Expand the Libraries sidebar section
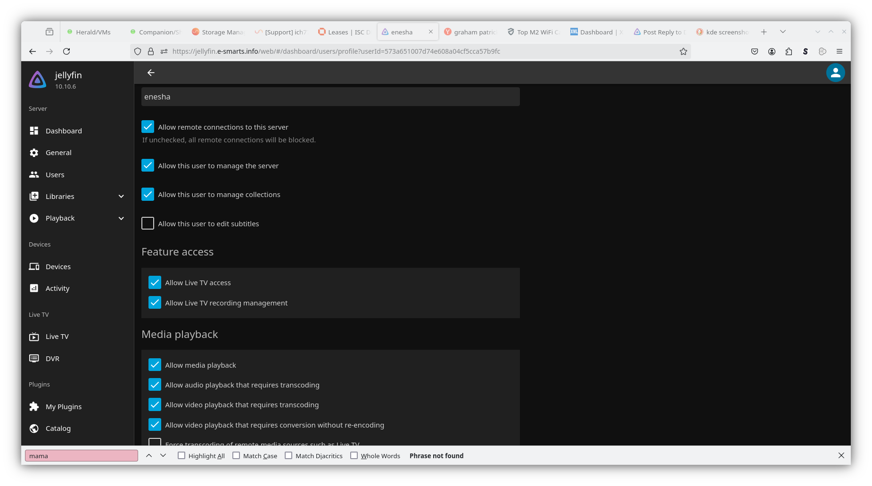 tap(121, 197)
